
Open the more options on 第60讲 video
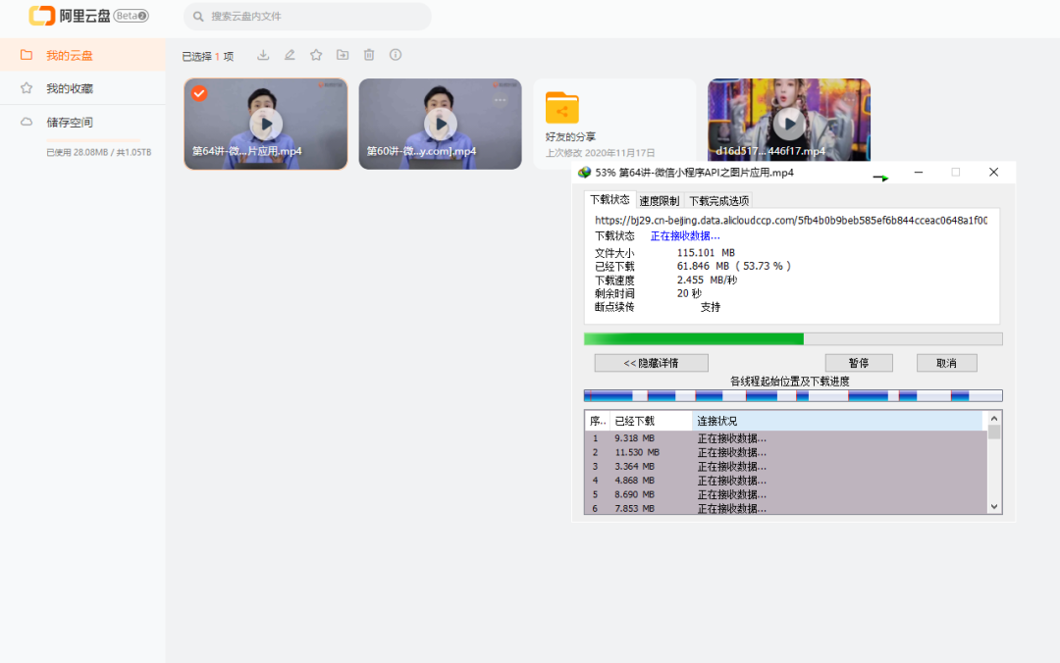coord(501,100)
